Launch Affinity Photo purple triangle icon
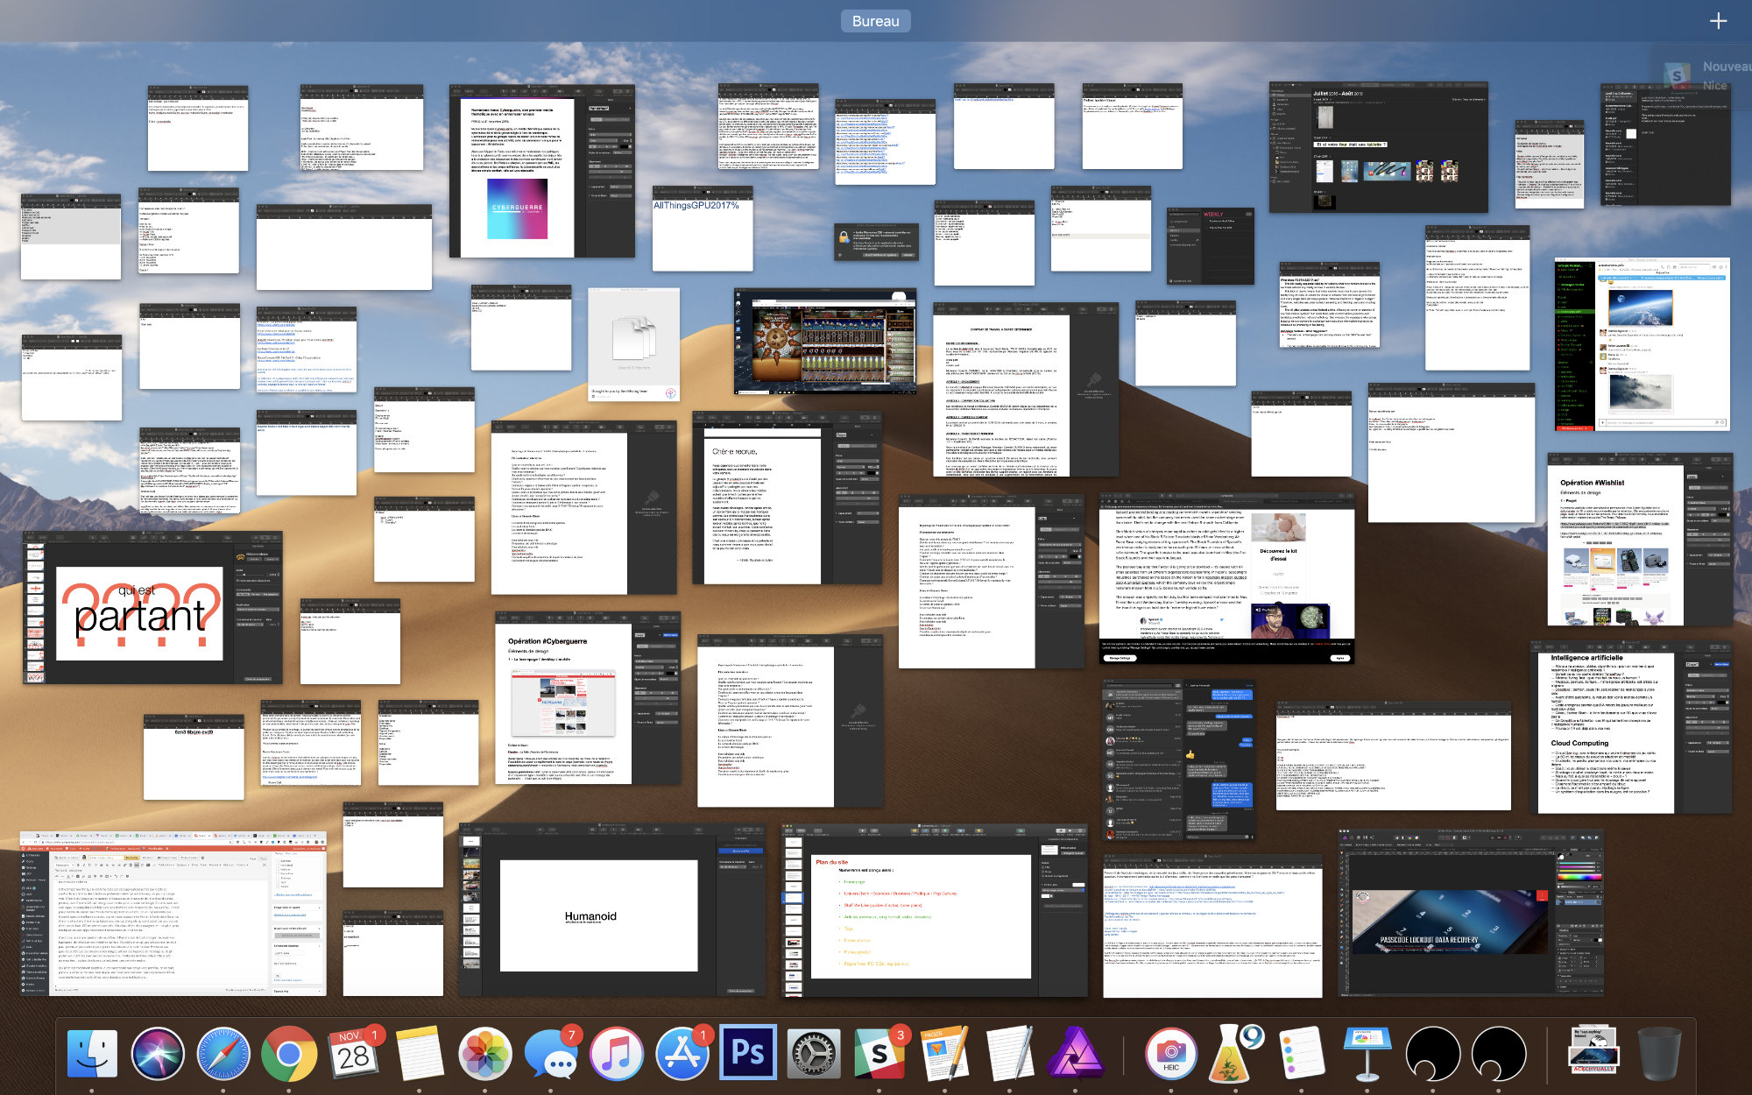 (x=1075, y=1054)
